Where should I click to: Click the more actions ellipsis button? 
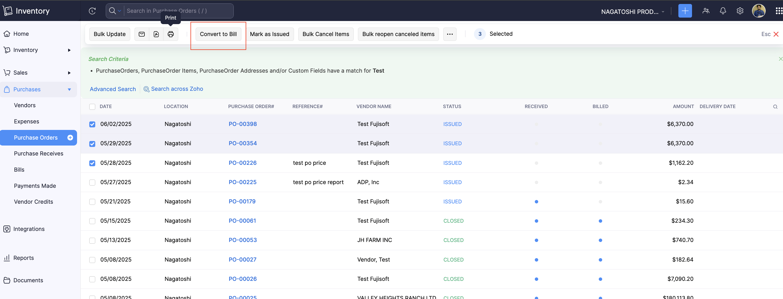pos(450,34)
